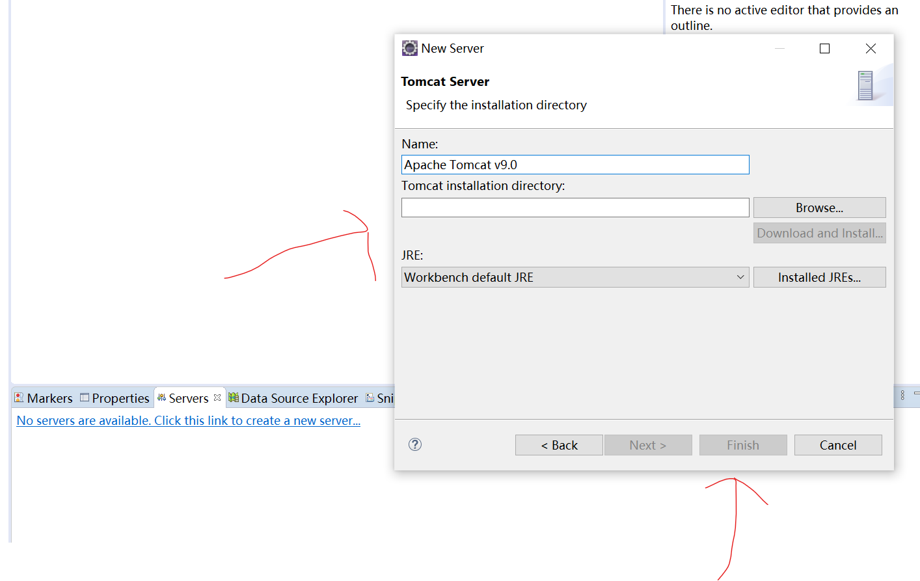Click the create a new server link
The image size is (920, 581).
tap(189, 420)
